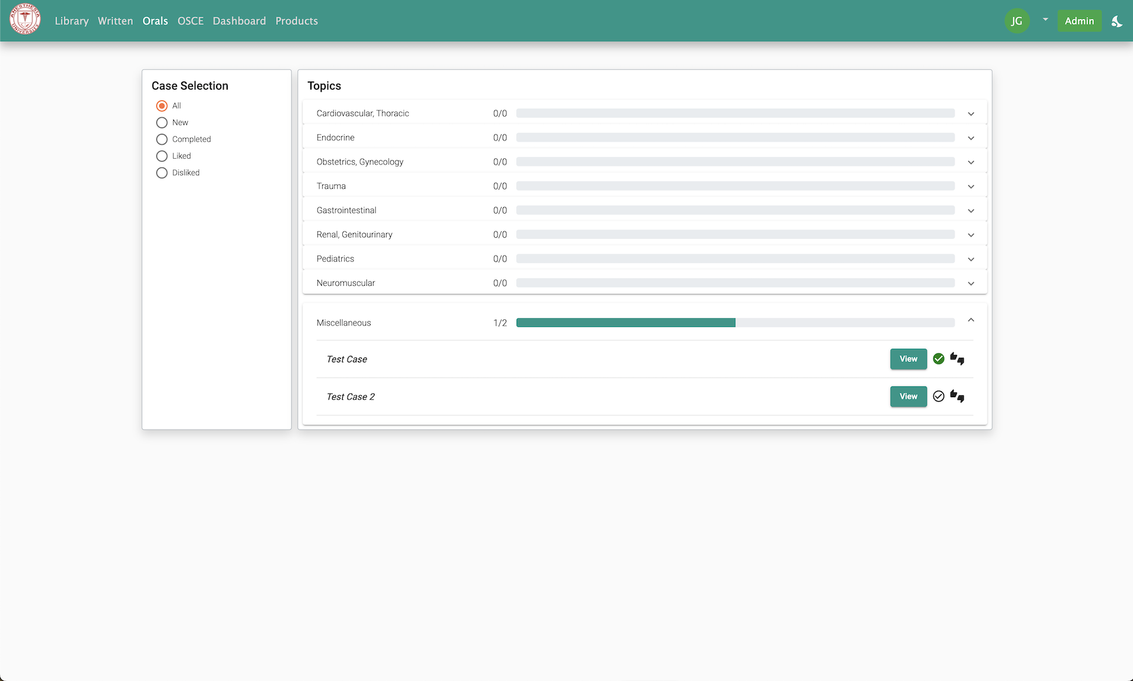This screenshot has width=1133, height=681.
Task: Open the Written tab
Action: (x=115, y=21)
